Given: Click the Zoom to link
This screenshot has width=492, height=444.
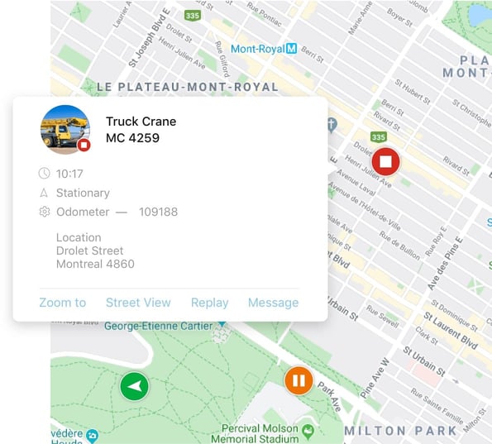Looking at the screenshot, I should pos(63,303).
